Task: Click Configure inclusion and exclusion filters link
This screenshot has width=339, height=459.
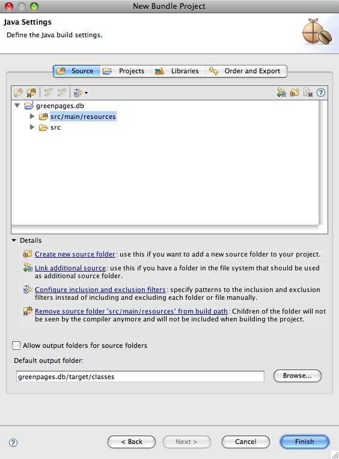Action: click(x=100, y=290)
